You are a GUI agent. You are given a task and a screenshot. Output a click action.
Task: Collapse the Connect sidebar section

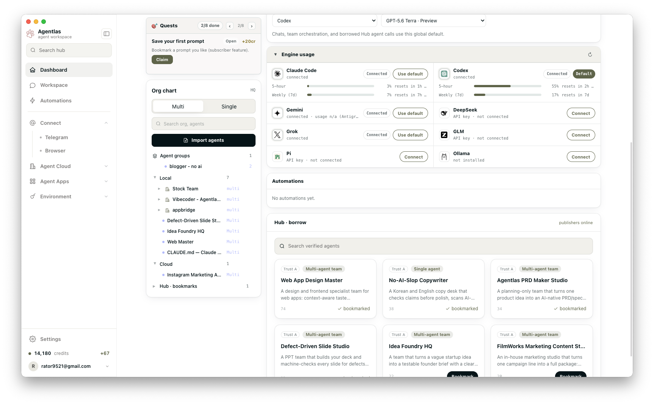click(x=106, y=123)
